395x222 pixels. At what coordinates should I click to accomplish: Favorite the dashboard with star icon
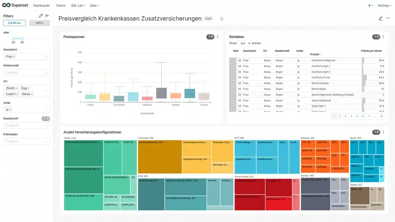click(222, 18)
